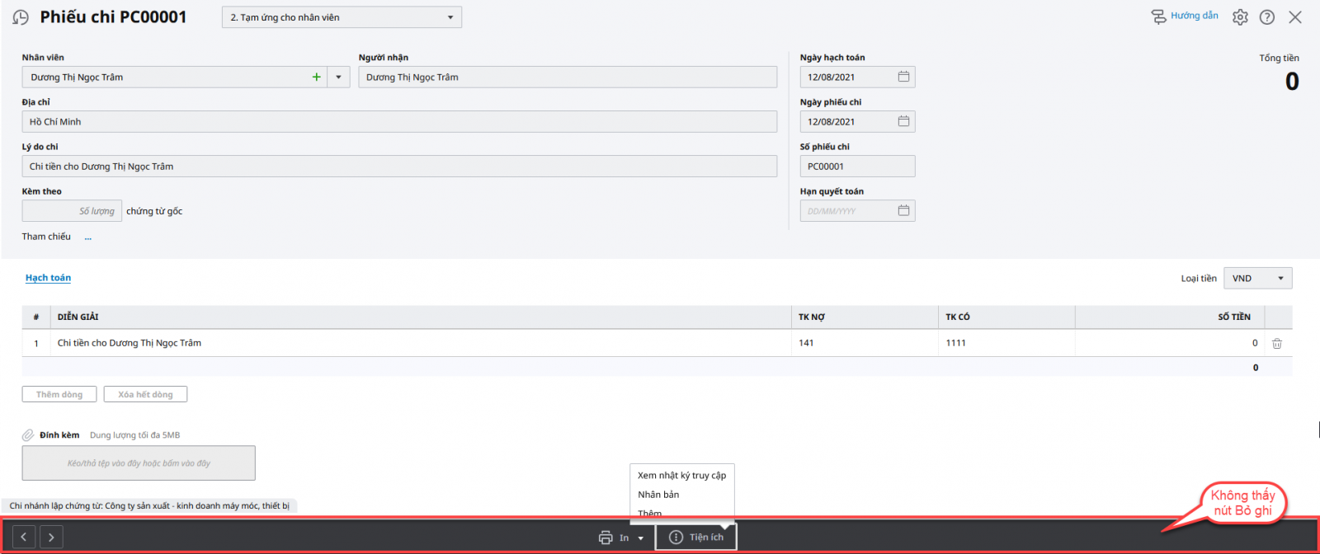The image size is (1320, 554).
Task: Open calendar for Hạn quyết toán
Action: pos(903,211)
